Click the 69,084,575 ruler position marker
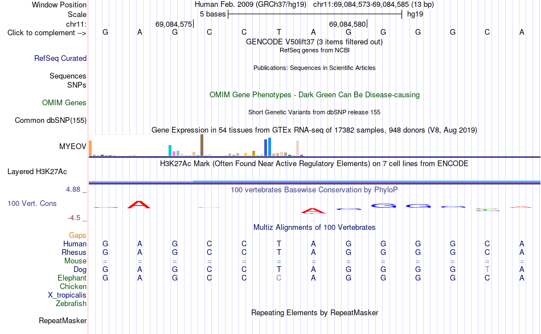The height and width of the screenshot is (334, 541). tap(174, 24)
